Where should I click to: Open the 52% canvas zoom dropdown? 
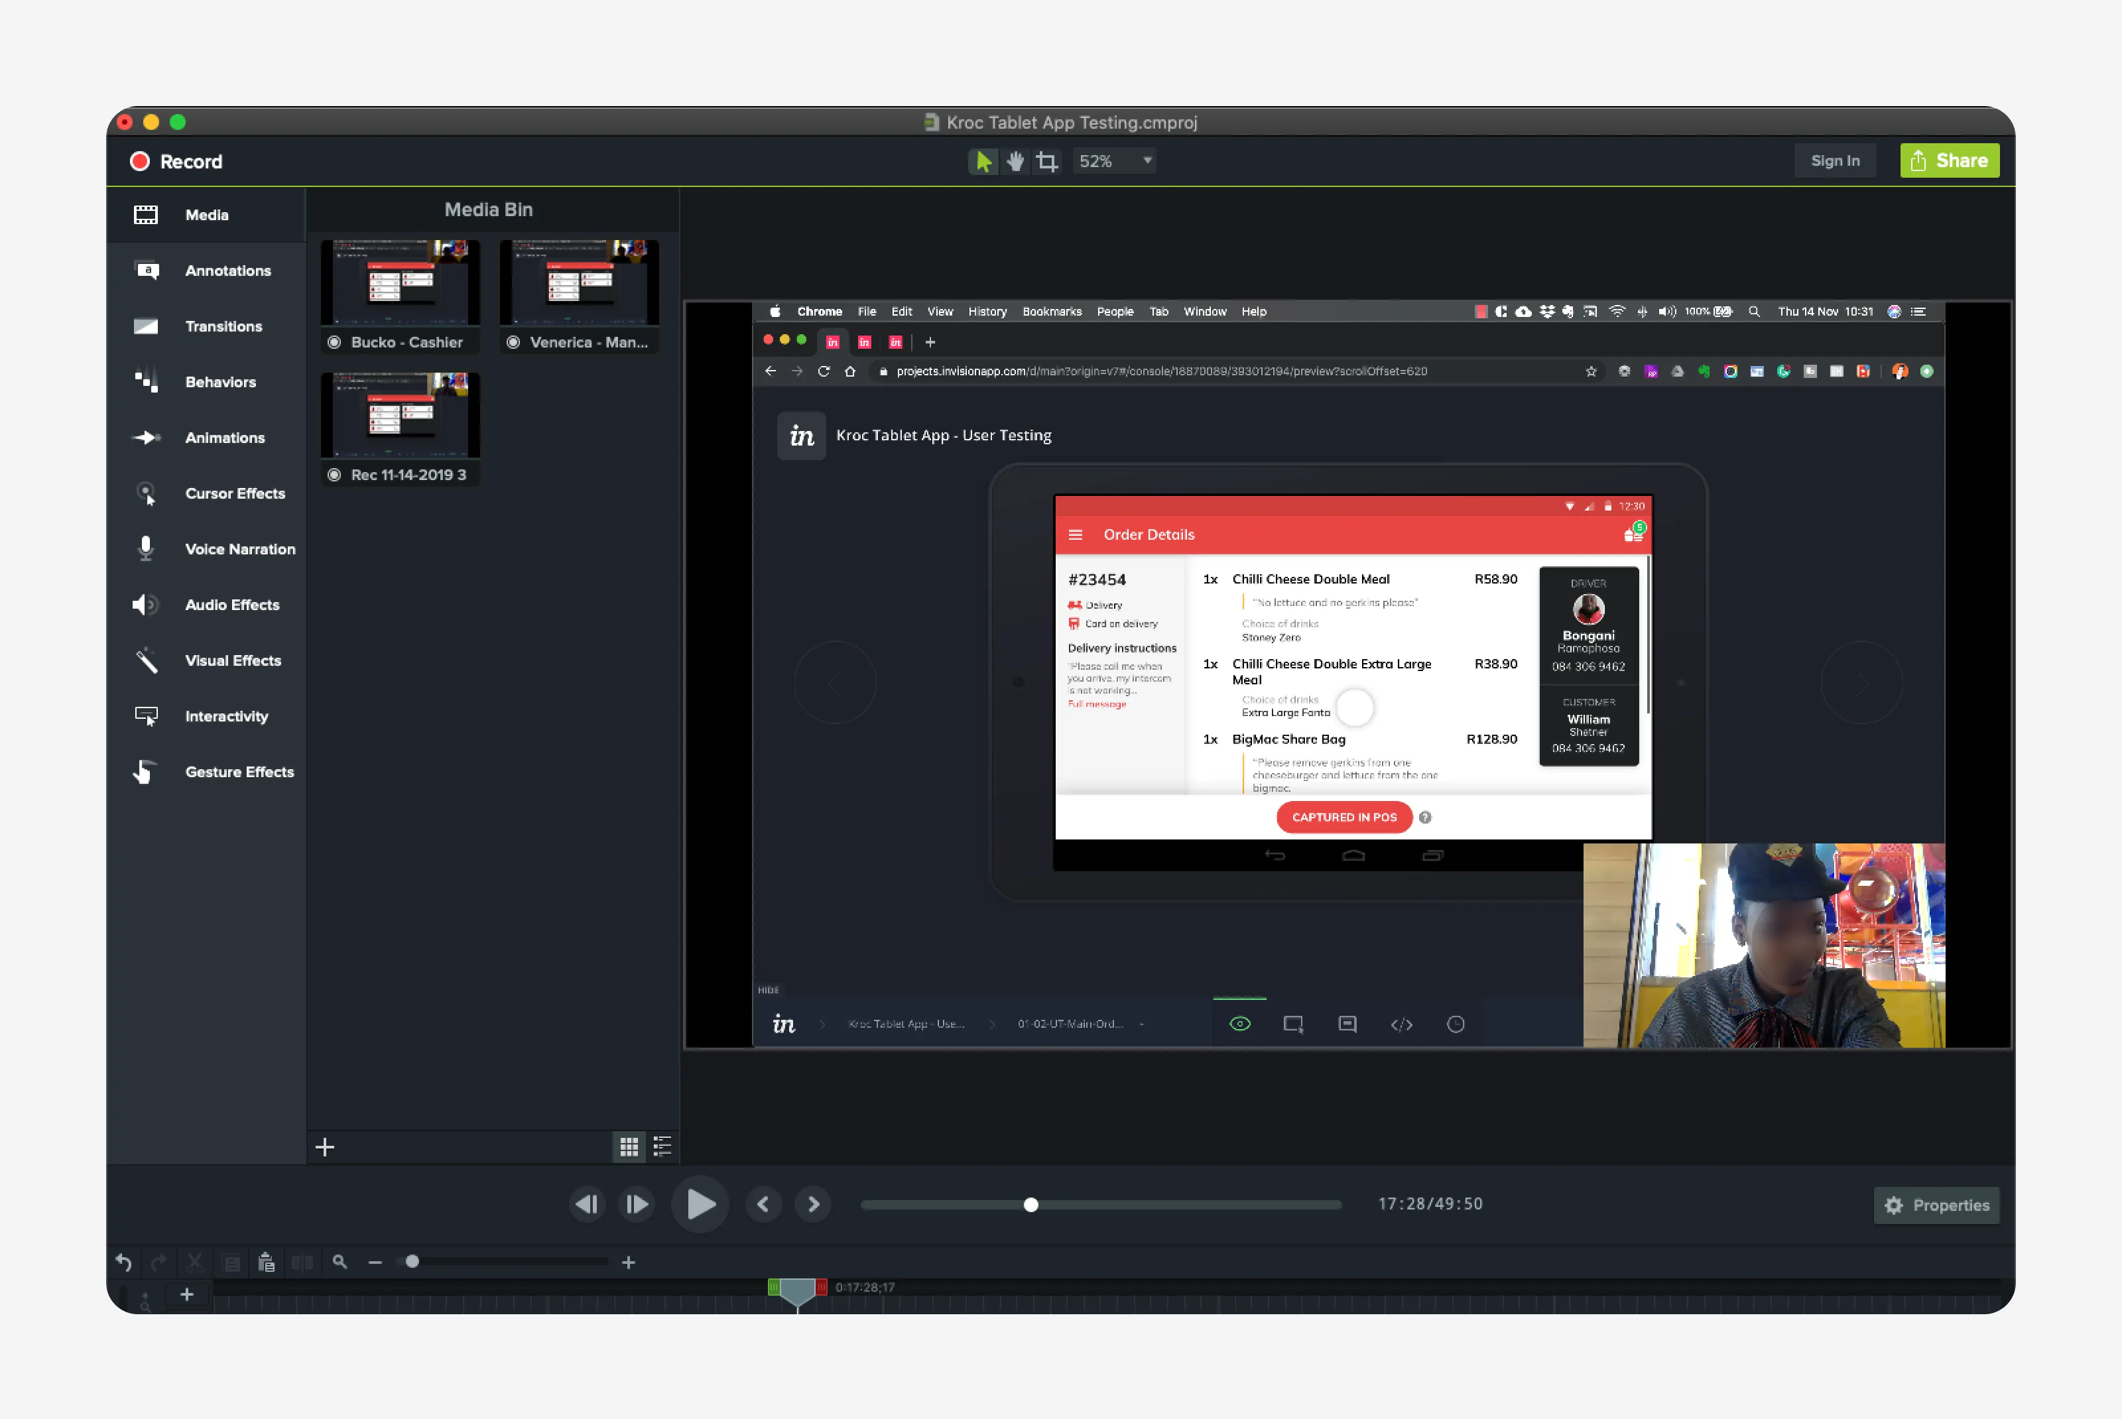click(x=1115, y=161)
